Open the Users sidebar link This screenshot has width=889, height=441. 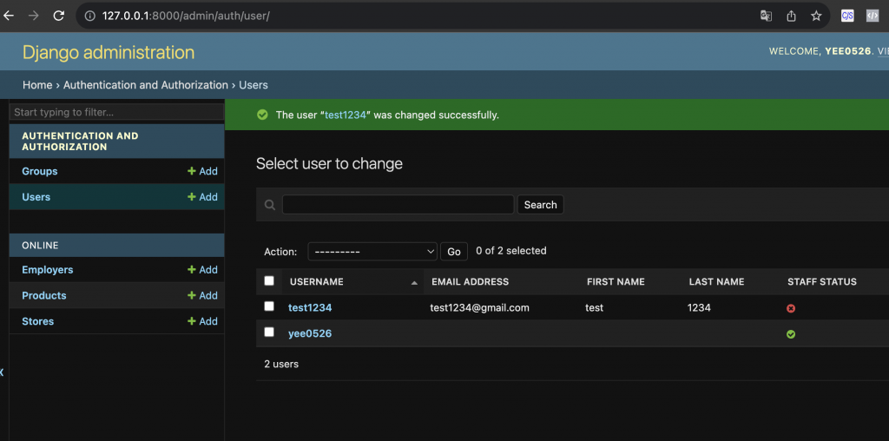(36, 197)
